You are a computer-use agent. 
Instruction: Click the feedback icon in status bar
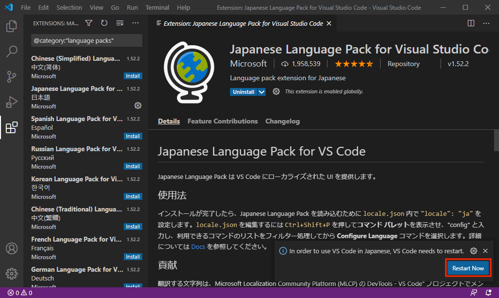click(x=474, y=293)
